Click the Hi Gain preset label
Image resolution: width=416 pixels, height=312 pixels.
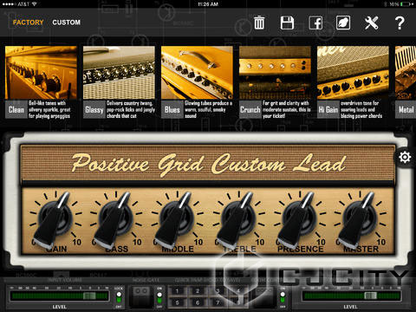pyautogui.click(x=328, y=109)
